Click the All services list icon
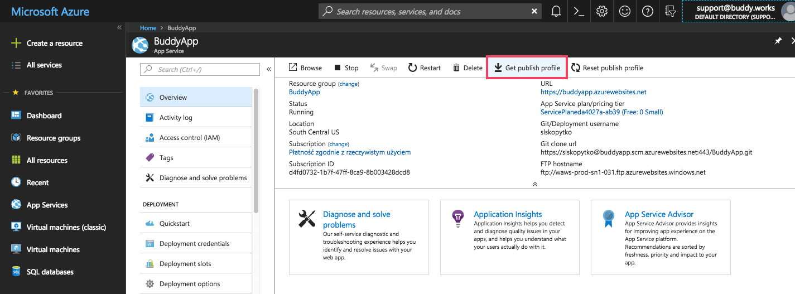This screenshot has height=294, width=795. [16, 65]
